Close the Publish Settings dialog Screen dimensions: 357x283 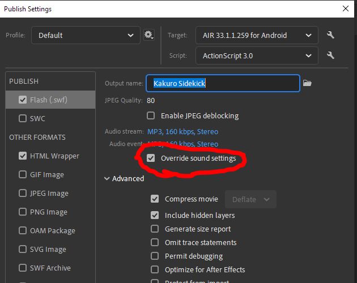346,8
